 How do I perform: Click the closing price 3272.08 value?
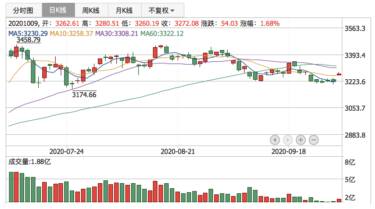187,24
